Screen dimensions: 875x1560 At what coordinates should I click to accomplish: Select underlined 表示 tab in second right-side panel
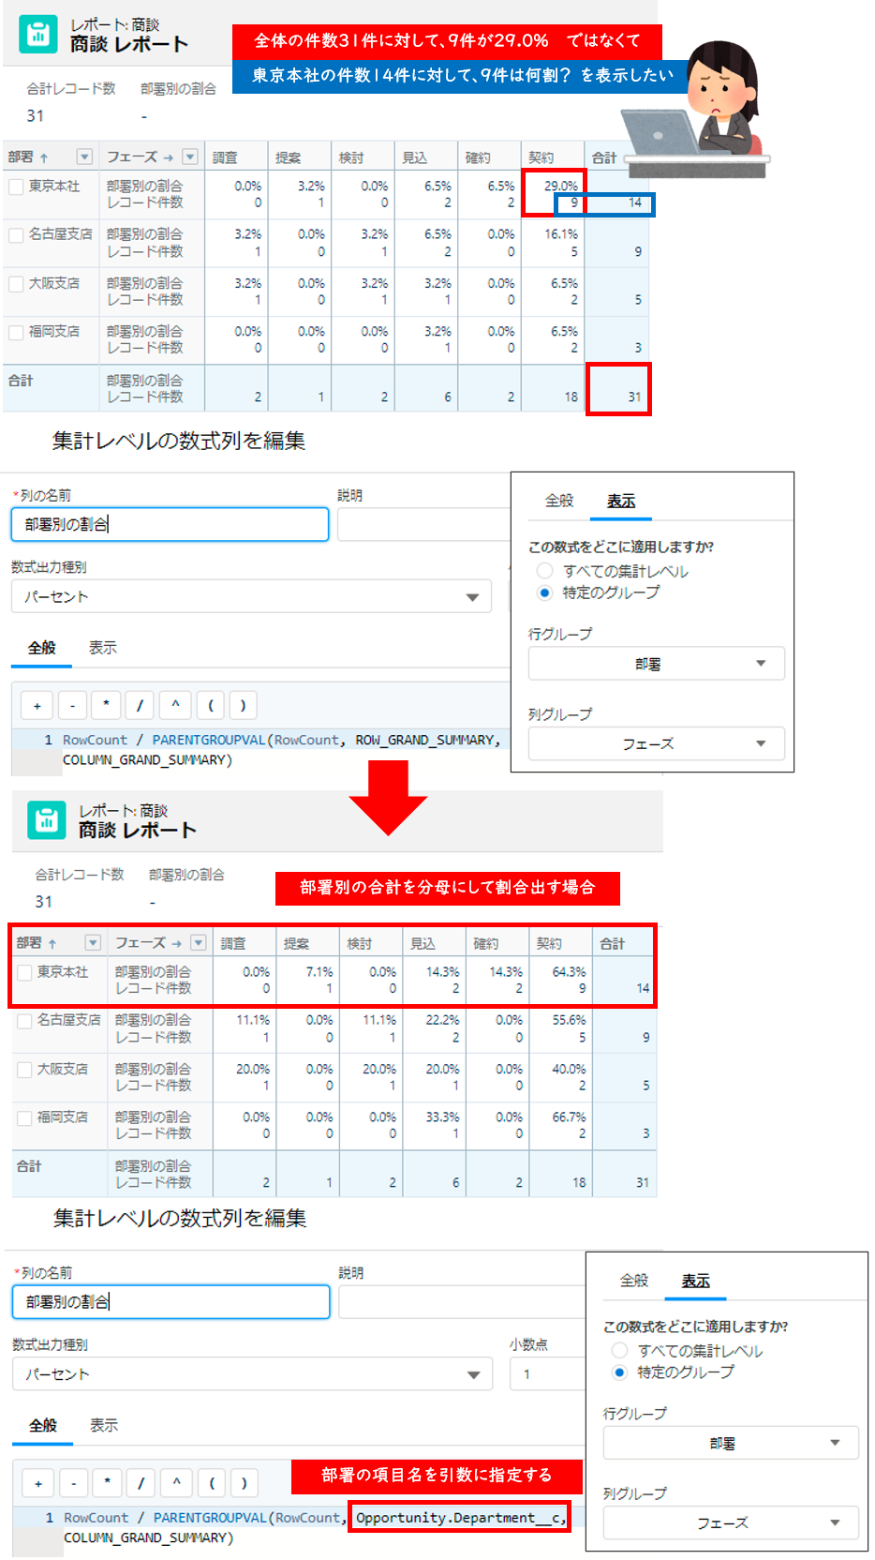point(695,1281)
